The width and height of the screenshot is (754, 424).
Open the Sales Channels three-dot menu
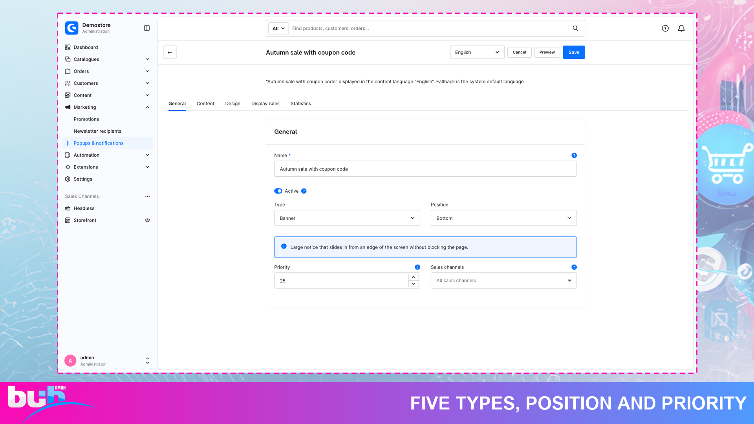148,196
